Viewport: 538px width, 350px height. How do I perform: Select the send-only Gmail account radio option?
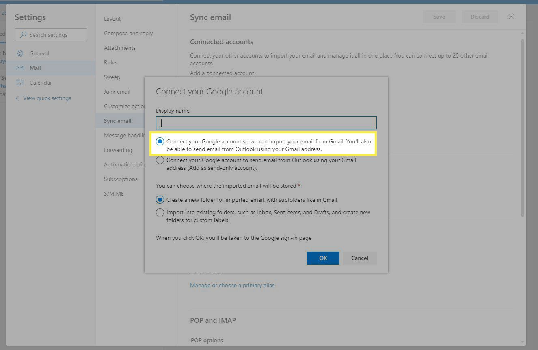(x=160, y=160)
